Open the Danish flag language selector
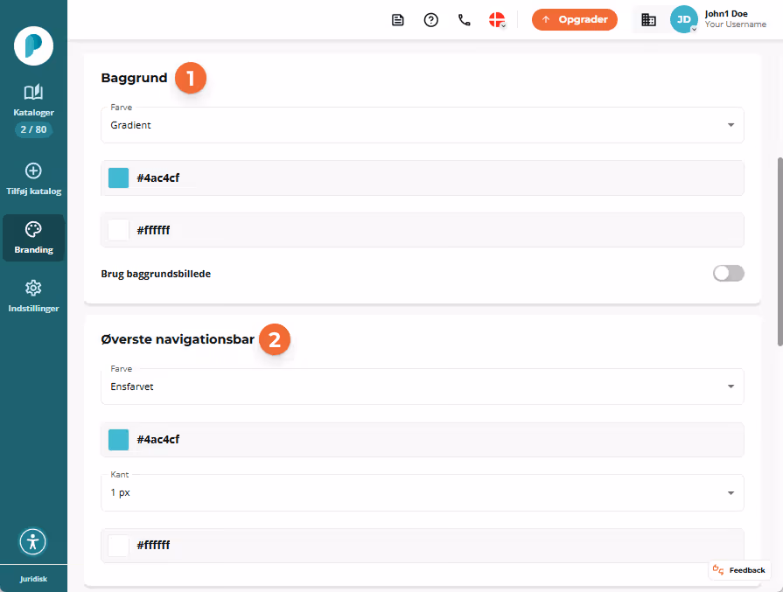 tap(497, 20)
